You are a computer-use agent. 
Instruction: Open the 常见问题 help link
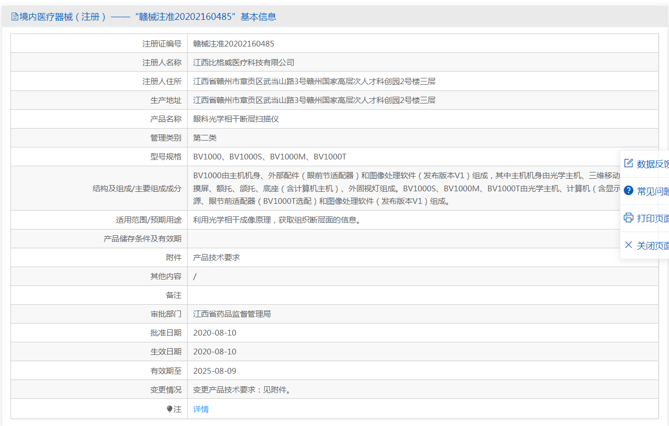tap(653, 191)
